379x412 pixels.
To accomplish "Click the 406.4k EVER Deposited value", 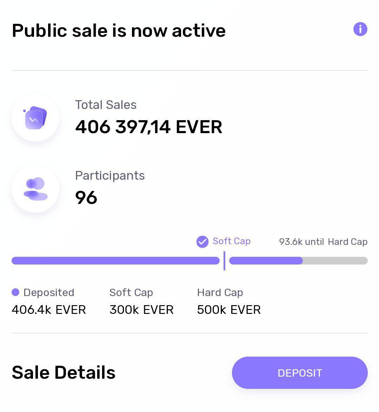I will coord(49,310).
